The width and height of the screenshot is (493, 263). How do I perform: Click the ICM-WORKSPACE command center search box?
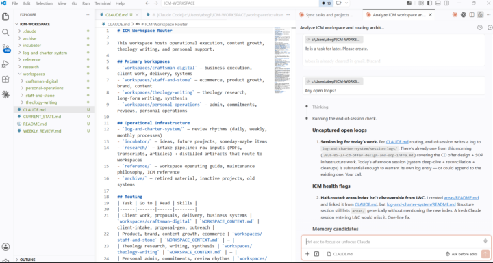240,3
